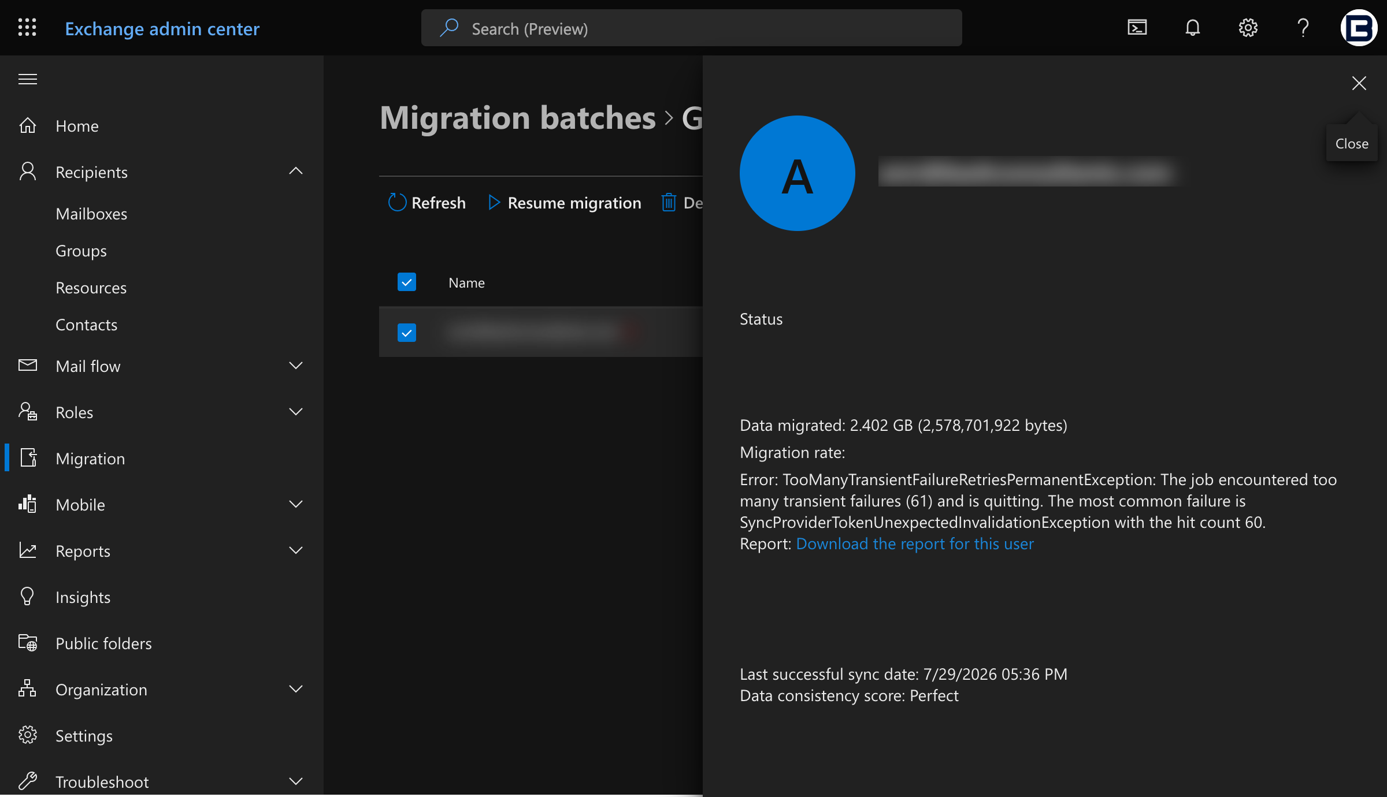
Task: Click the Mobile icon in the sidebar
Action: pyautogui.click(x=27, y=504)
